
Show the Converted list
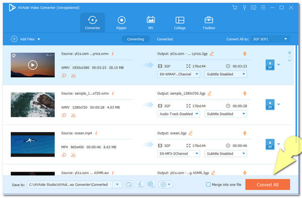pyautogui.click(x=165, y=39)
